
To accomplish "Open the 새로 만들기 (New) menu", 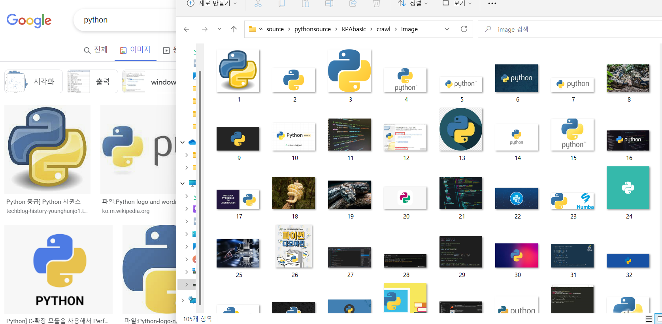I will click(x=212, y=4).
